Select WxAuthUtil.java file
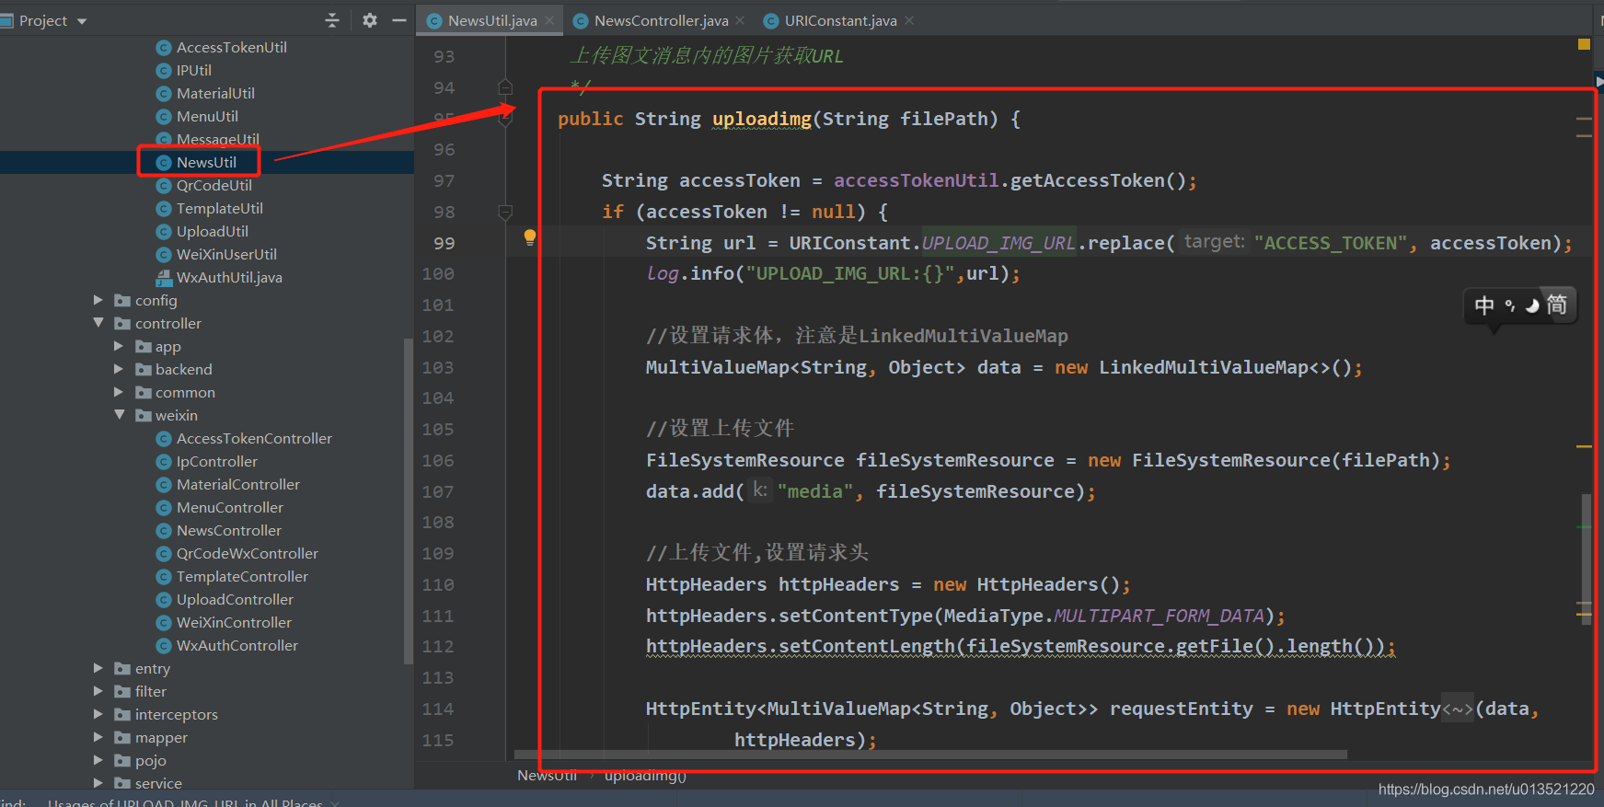 pos(229,277)
